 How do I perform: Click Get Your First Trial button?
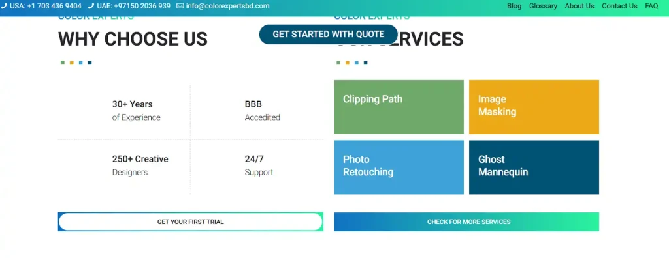(x=190, y=222)
